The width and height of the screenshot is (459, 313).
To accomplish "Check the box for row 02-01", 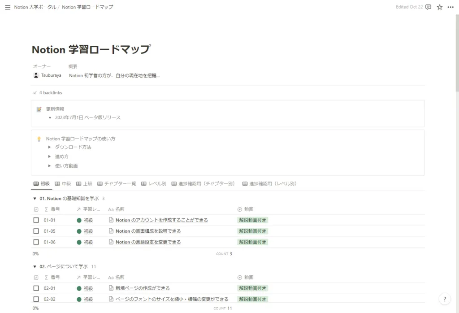I will (36, 288).
